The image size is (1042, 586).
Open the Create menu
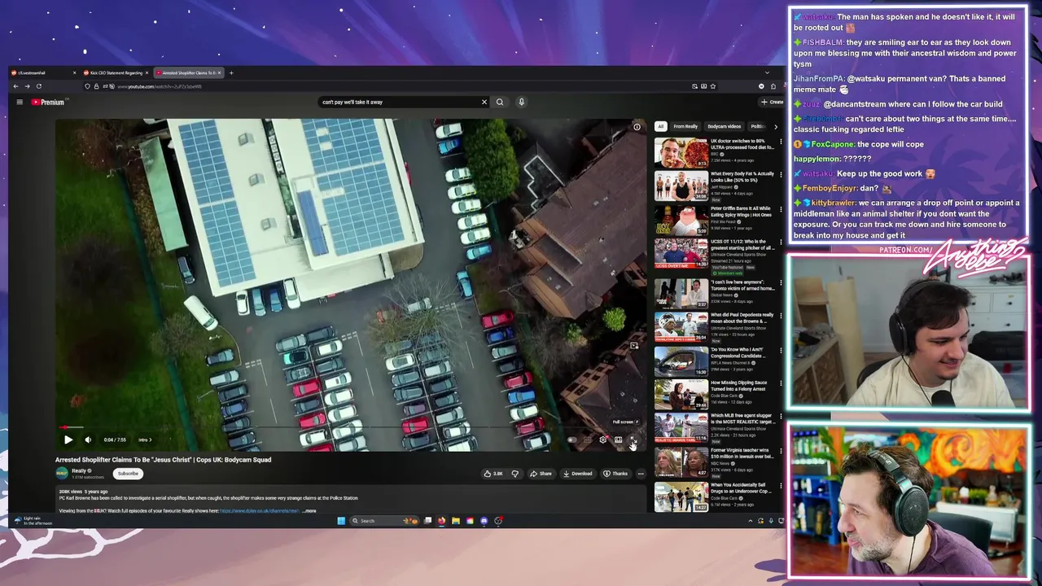click(771, 102)
